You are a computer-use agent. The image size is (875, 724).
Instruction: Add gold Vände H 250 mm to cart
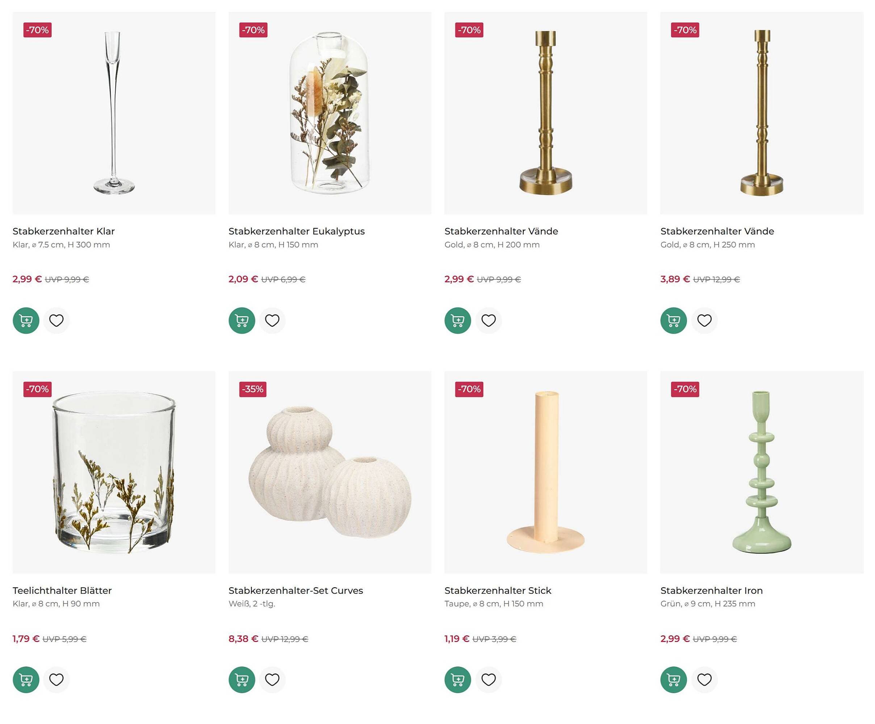[x=673, y=320]
